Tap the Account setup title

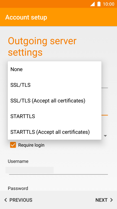click(x=26, y=17)
